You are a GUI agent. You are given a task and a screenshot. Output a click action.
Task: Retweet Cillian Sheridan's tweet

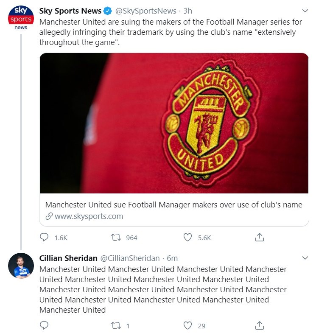(116, 325)
